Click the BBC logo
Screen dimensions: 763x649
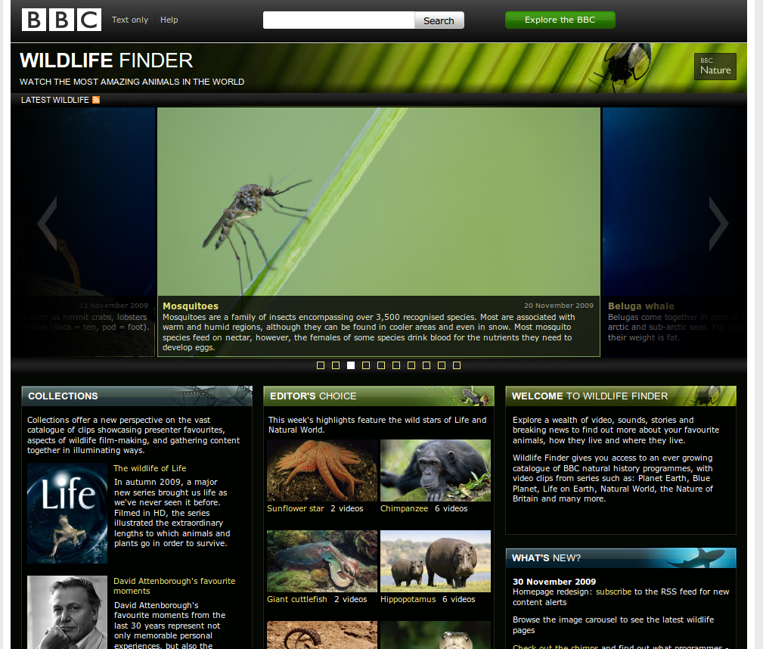click(61, 20)
